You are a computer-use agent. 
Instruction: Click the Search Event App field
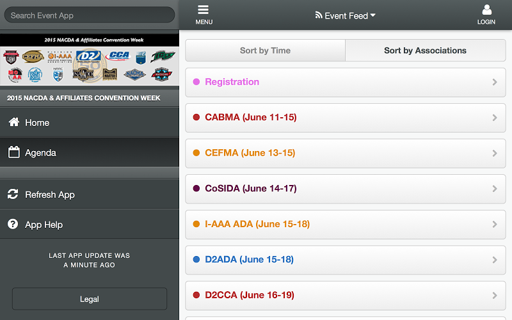[90, 15]
